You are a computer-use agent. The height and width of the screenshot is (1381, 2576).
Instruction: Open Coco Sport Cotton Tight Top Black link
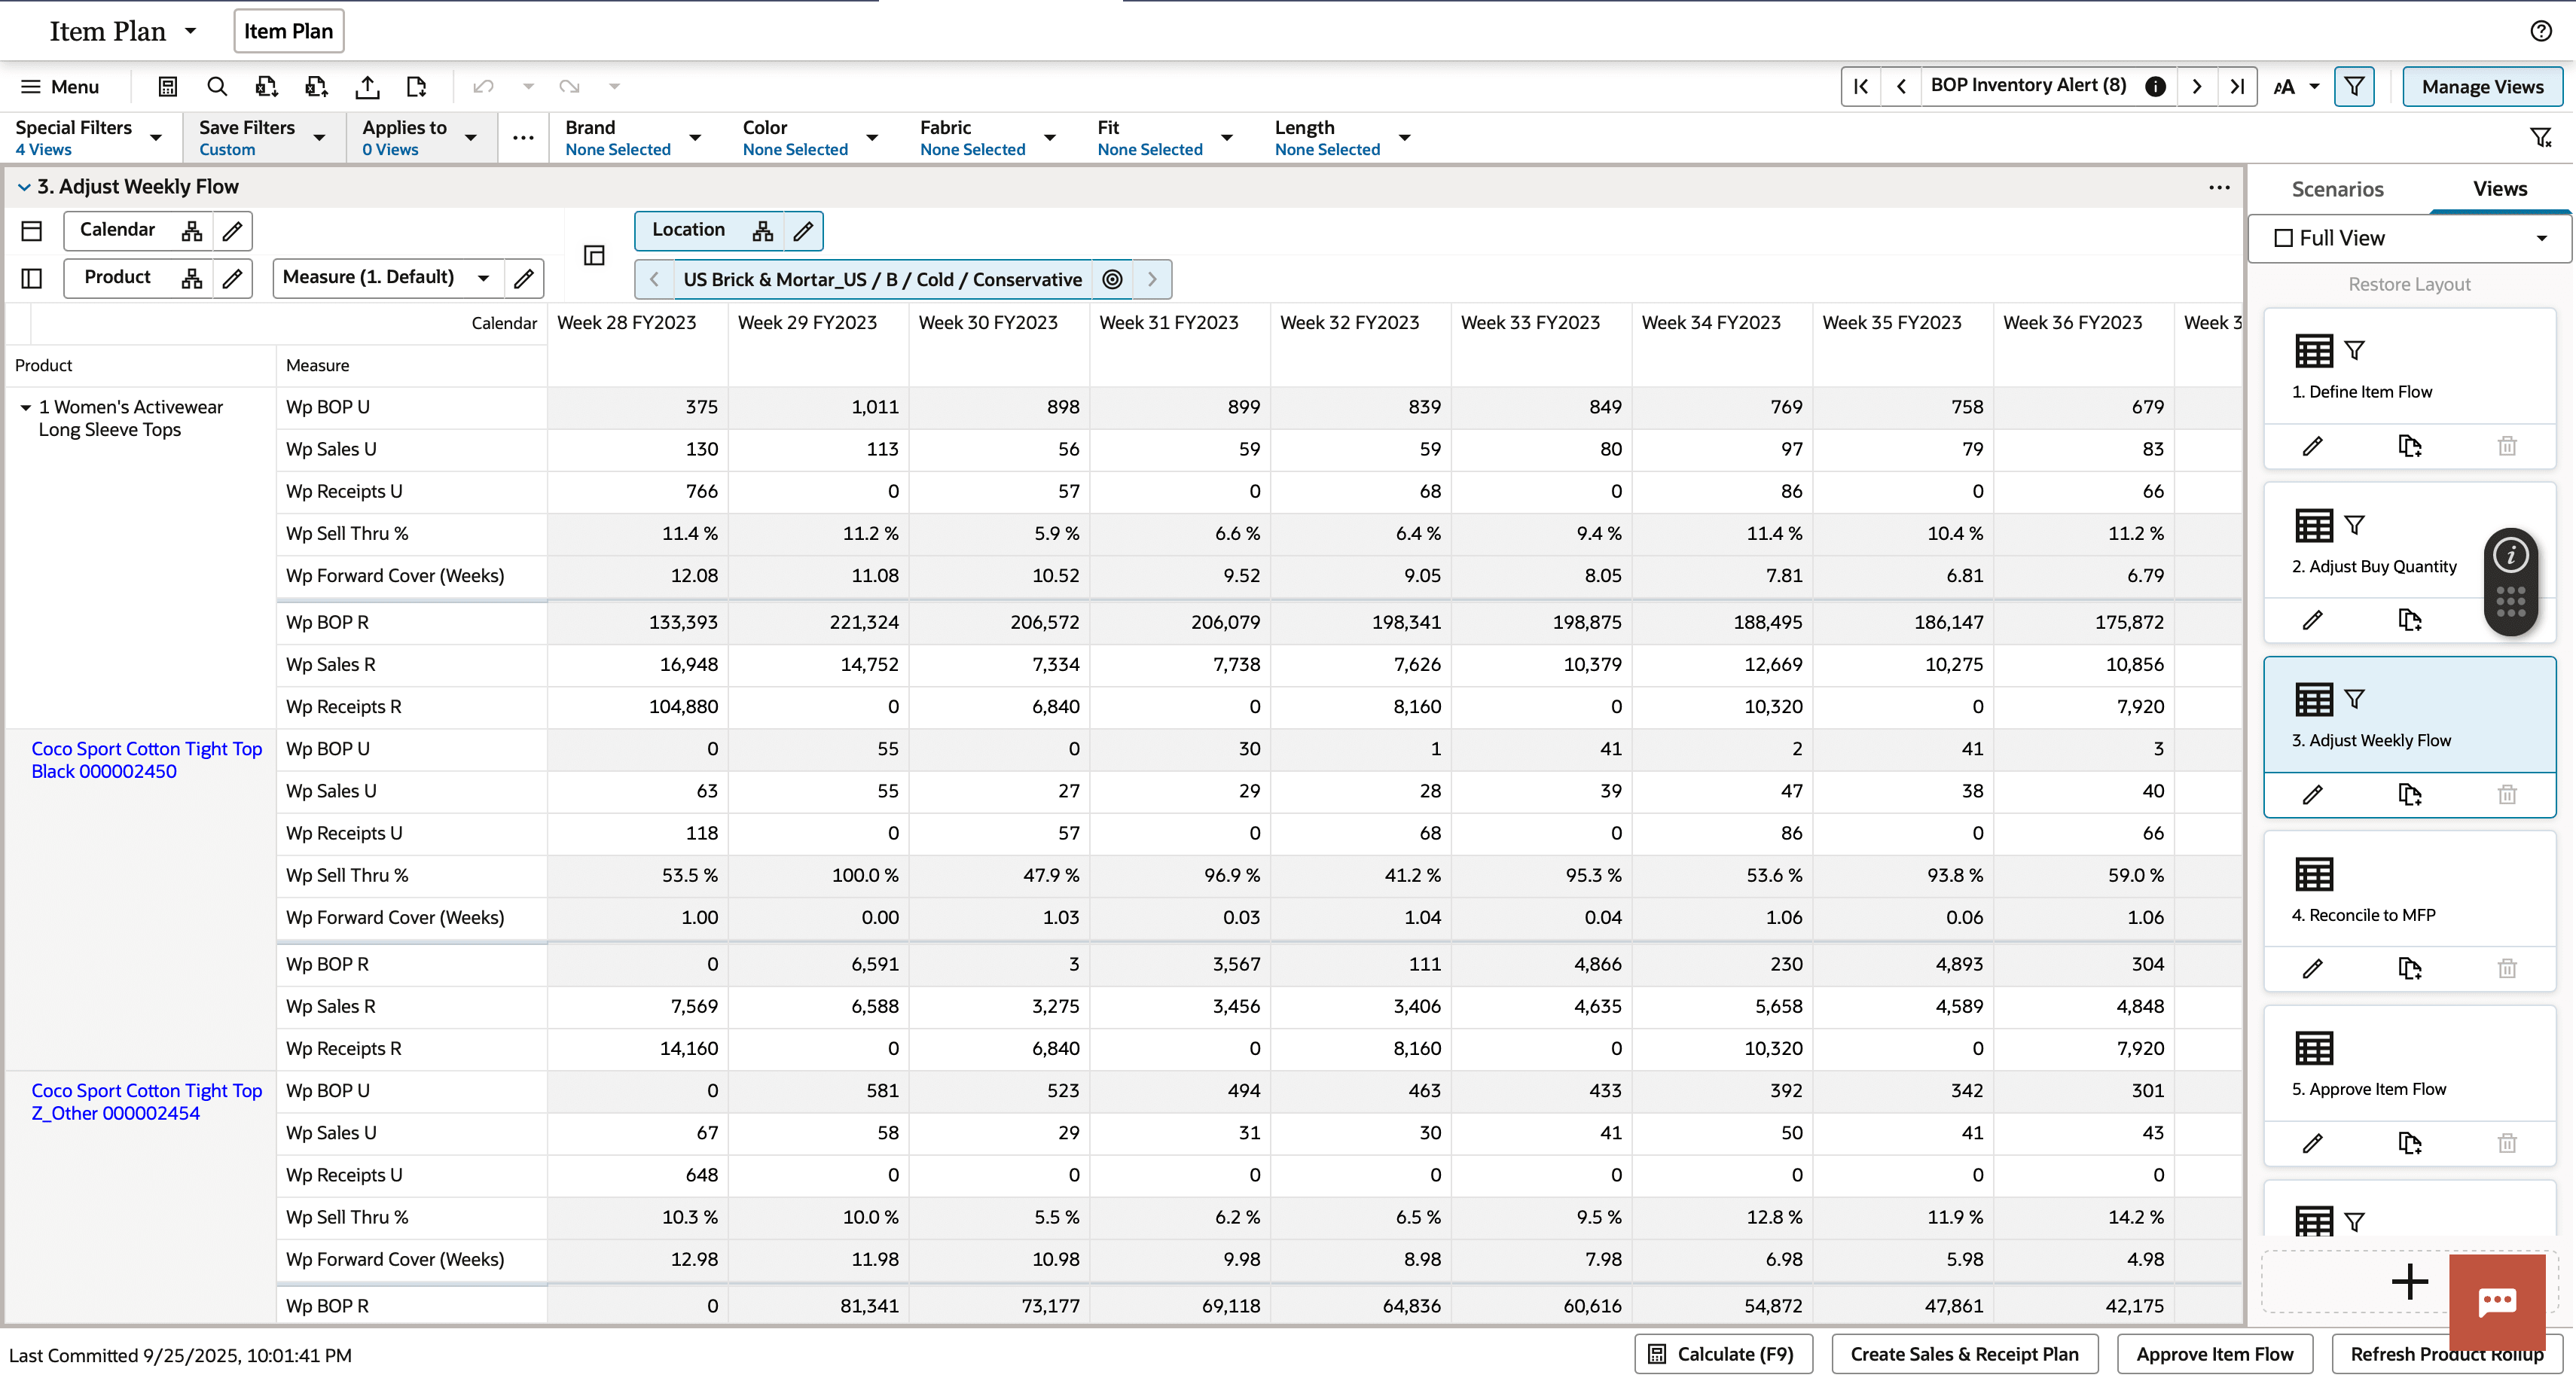point(146,759)
